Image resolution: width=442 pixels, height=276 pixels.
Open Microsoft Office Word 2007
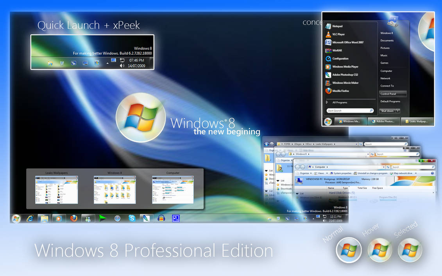pyautogui.click(x=348, y=42)
